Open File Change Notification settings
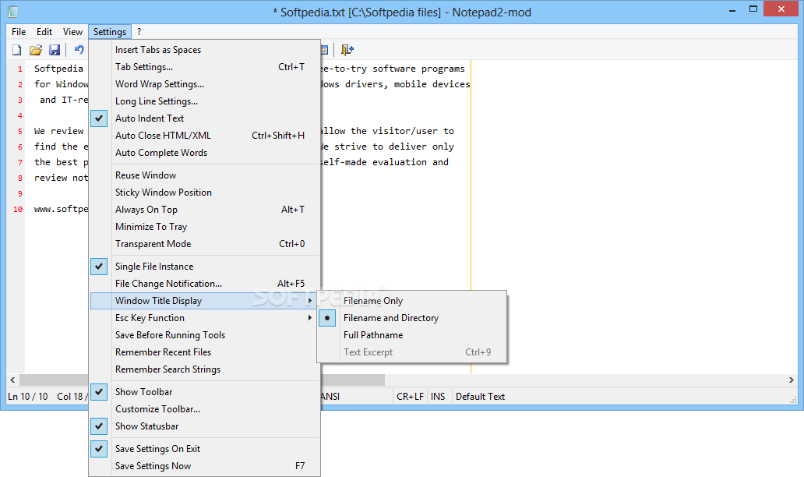Screen dimensions: 804x477 coord(205,284)
